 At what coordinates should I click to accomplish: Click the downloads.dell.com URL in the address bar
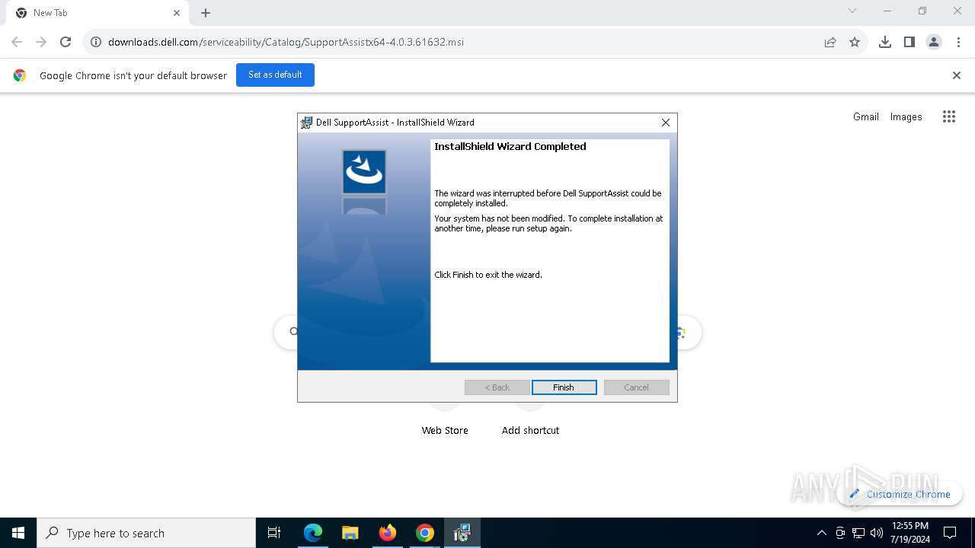pos(286,42)
